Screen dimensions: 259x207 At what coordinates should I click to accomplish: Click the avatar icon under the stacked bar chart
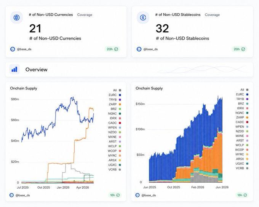point(137,195)
